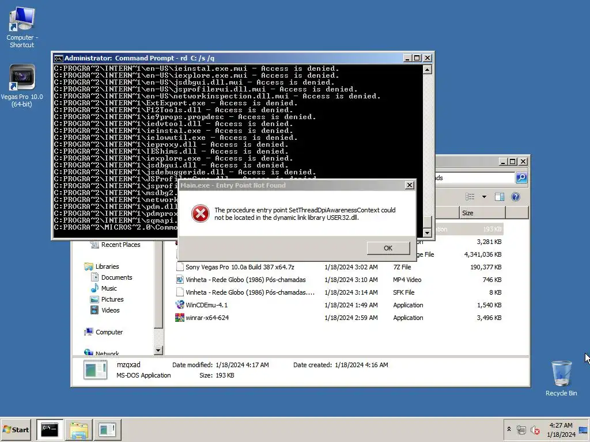Click the network tray icon

tap(521, 429)
